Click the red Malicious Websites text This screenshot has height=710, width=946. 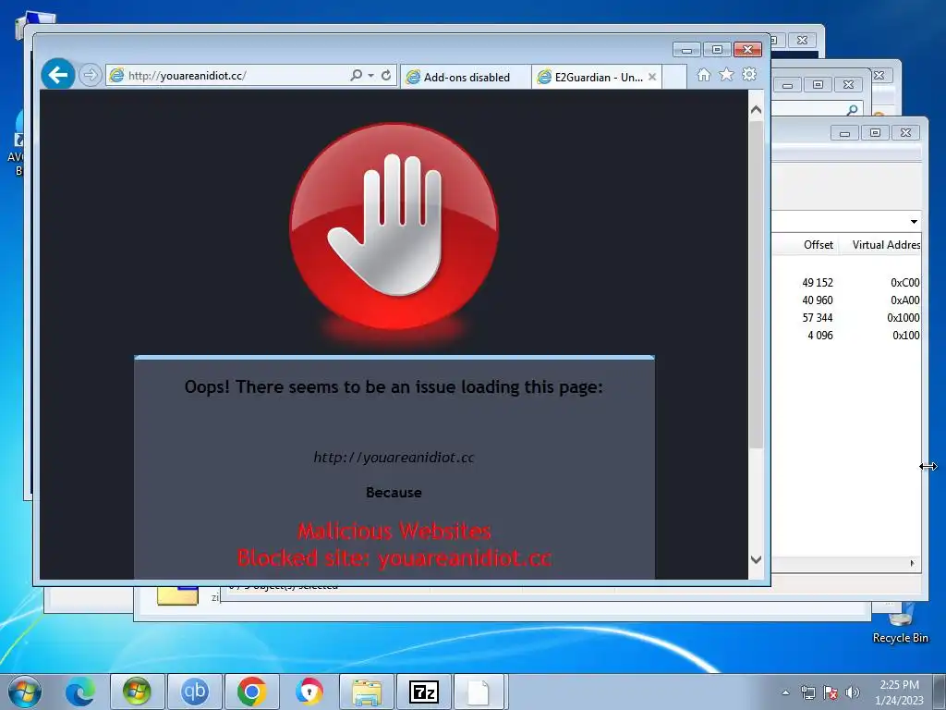(394, 531)
